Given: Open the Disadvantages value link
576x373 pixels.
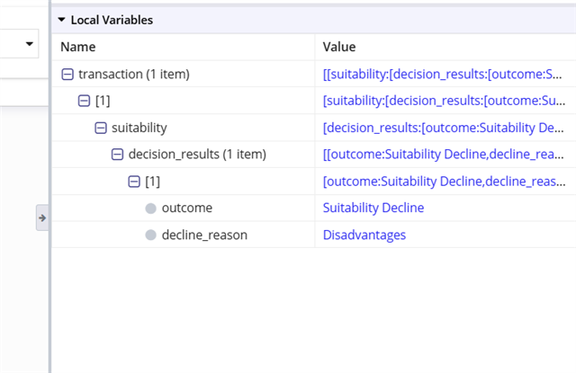Looking at the screenshot, I should 364,235.
